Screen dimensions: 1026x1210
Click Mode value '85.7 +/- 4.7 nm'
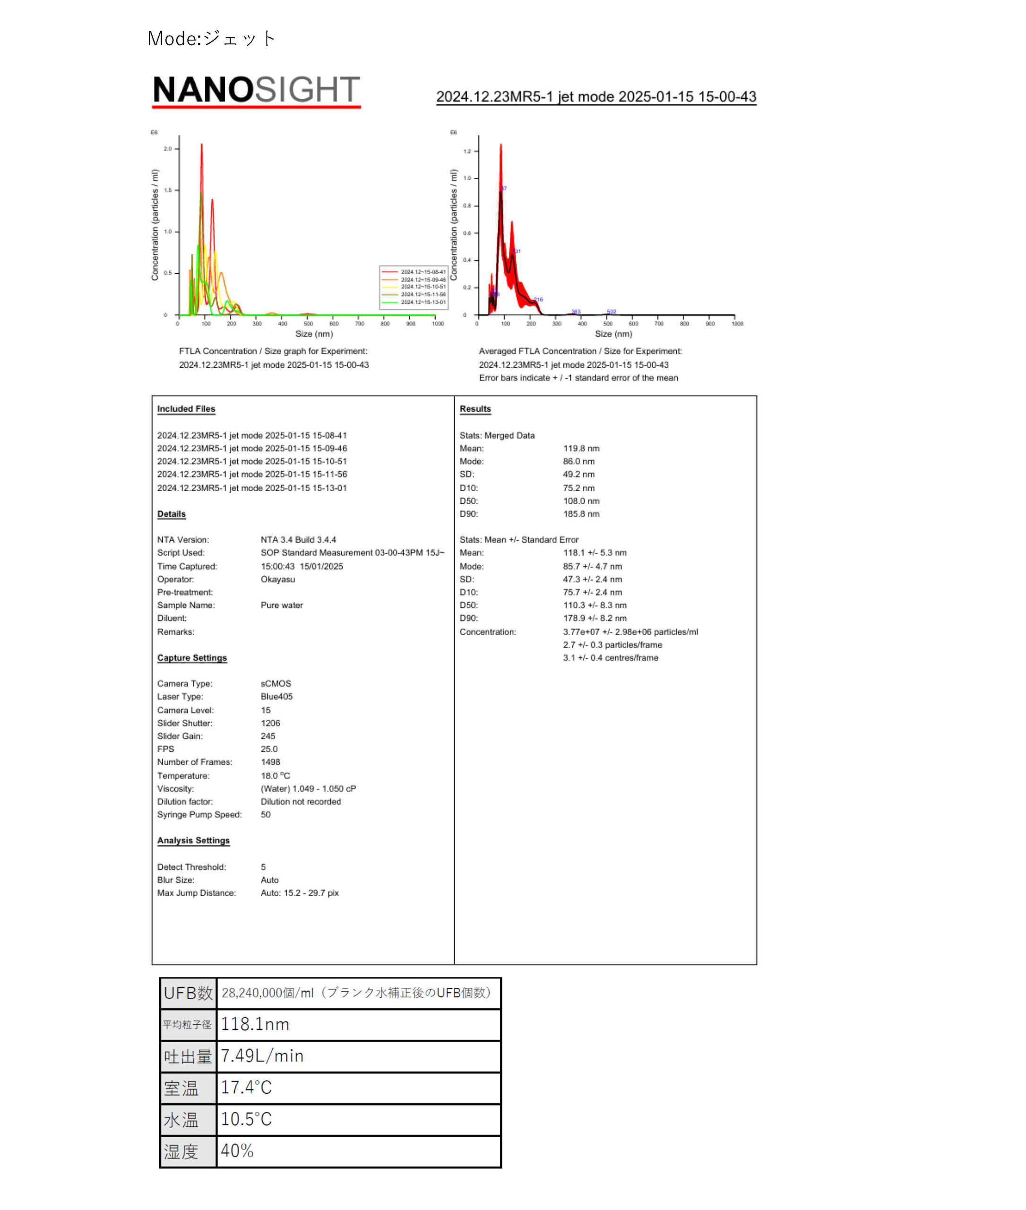[593, 567]
